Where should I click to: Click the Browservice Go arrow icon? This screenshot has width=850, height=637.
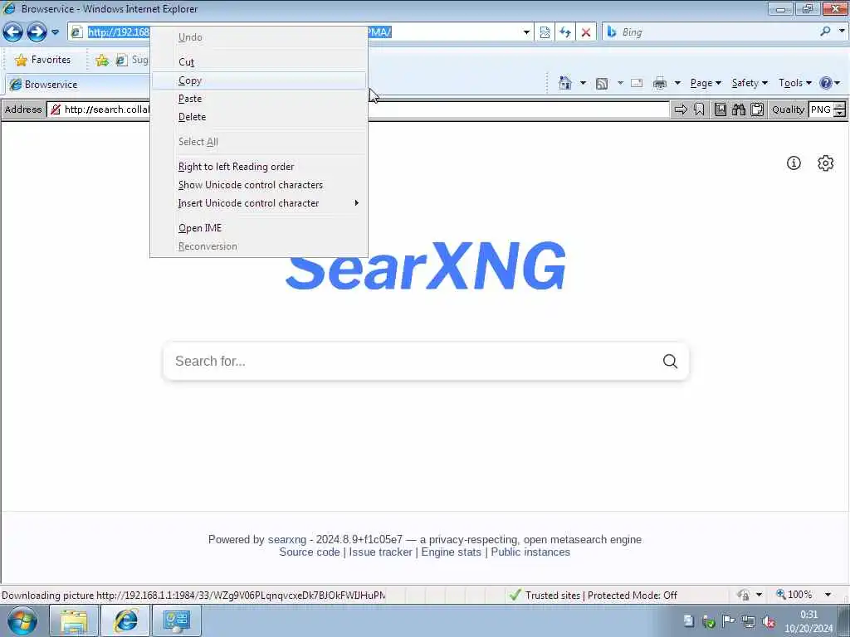[x=681, y=110]
